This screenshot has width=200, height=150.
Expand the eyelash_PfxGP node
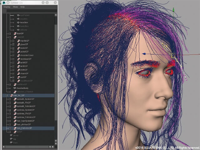click(x=10, y=103)
